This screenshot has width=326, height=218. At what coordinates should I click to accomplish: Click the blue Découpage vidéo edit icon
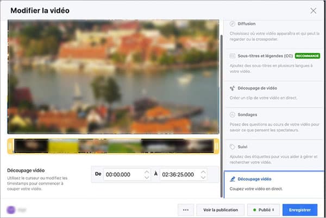[232, 179]
